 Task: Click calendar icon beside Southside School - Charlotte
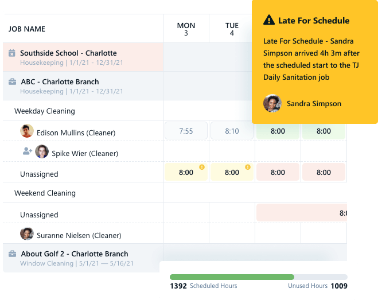pyautogui.click(x=12, y=53)
